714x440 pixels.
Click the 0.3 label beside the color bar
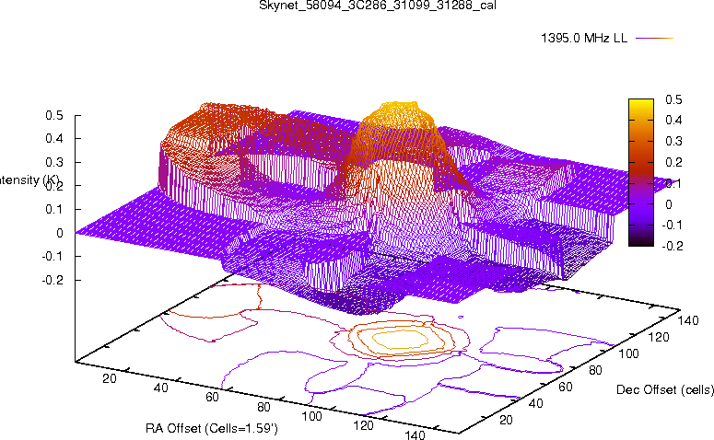pyautogui.click(x=673, y=141)
